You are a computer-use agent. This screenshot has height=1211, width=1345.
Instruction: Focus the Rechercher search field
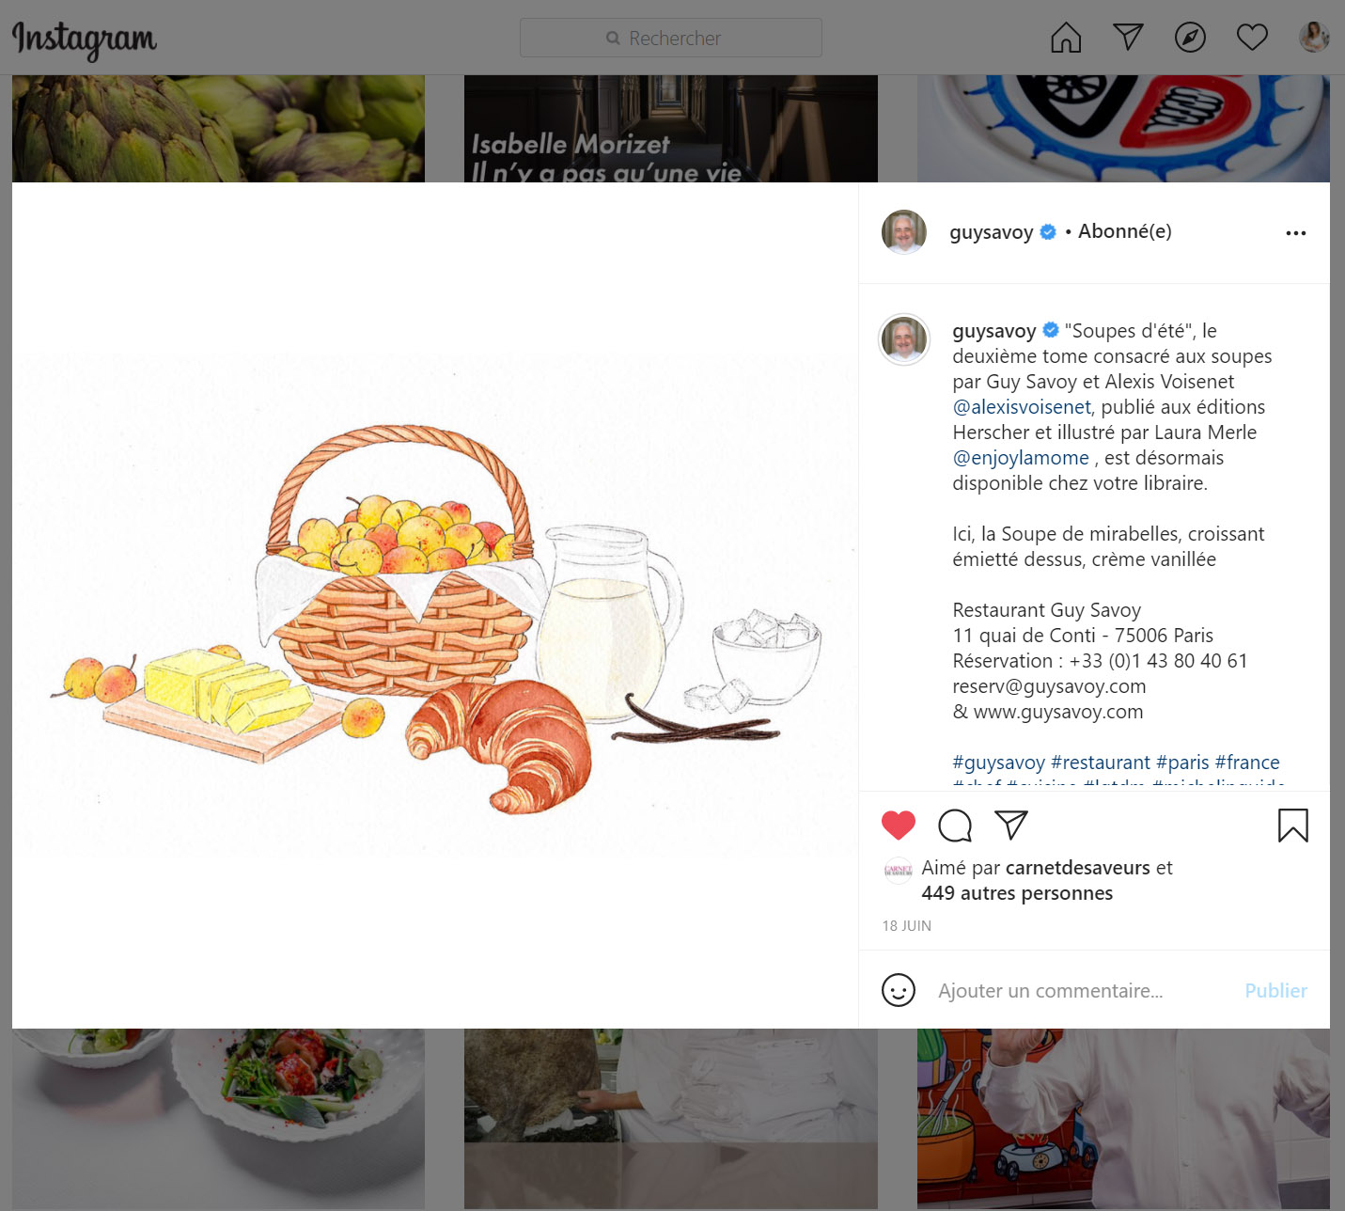(671, 38)
